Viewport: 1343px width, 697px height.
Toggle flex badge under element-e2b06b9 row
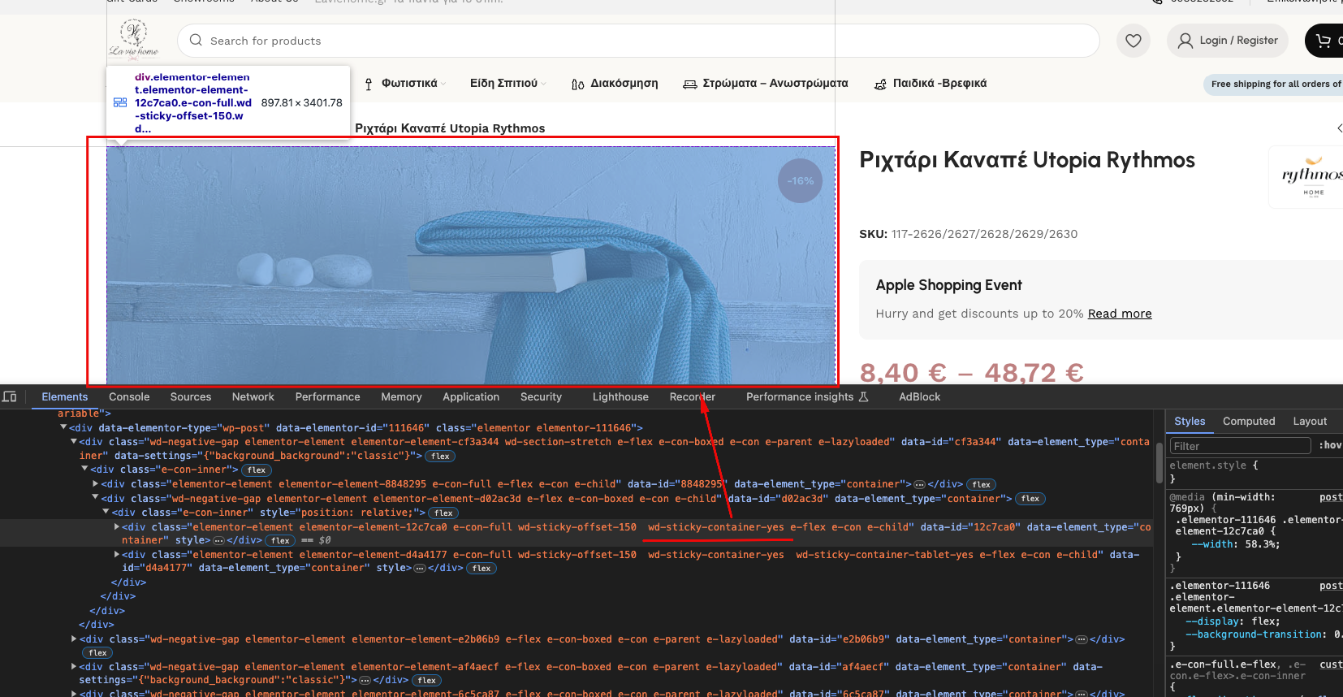point(98,653)
